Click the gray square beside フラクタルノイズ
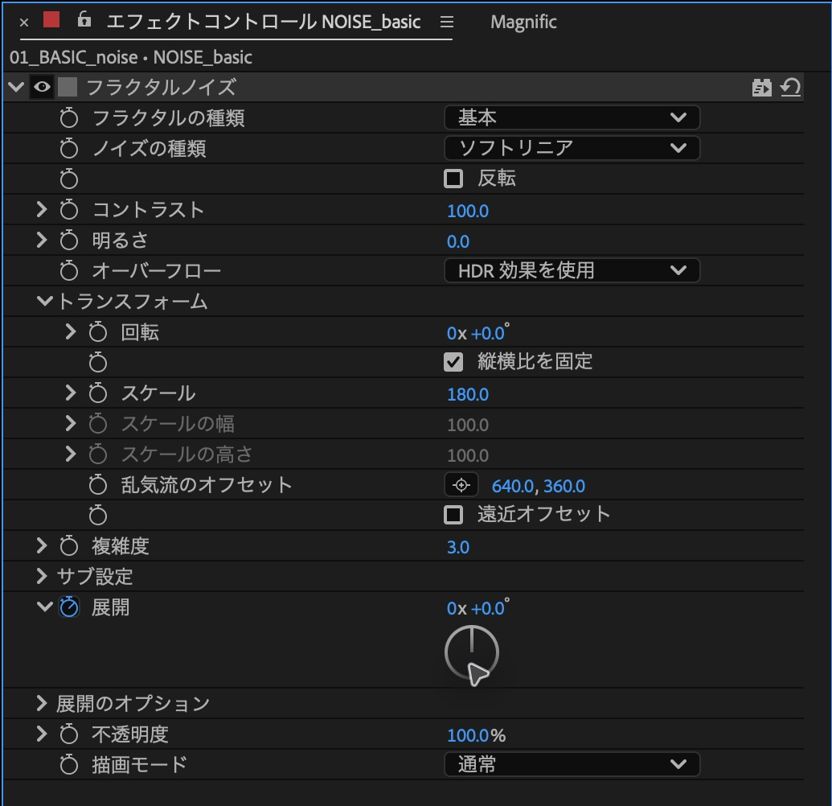This screenshot has height=806, width=832. 68,87
